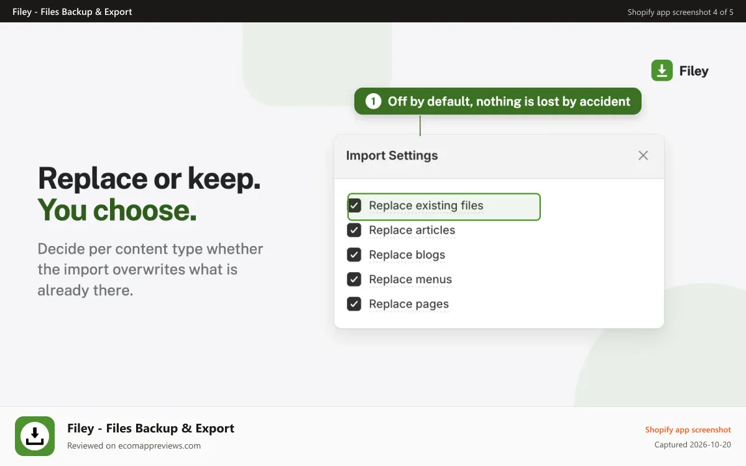Click the footer title Filey - Files Backup & Export

pos(150,428)
